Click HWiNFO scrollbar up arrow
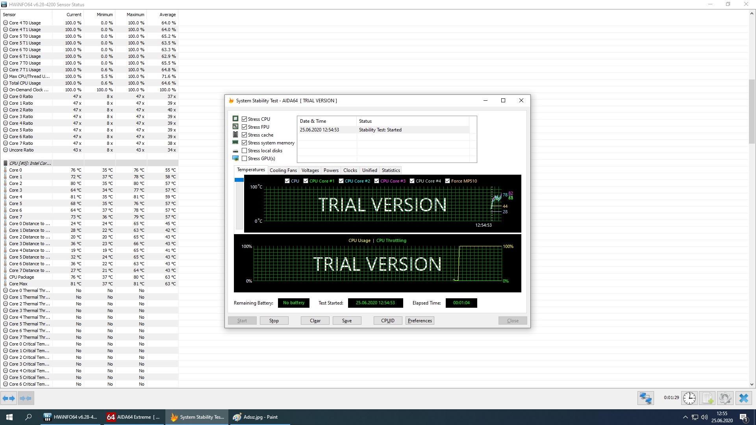The height and width of the screenshot is (425, 756). coord(752,13)
